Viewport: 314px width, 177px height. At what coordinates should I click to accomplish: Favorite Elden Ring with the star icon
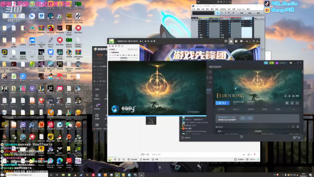point(298,103)
